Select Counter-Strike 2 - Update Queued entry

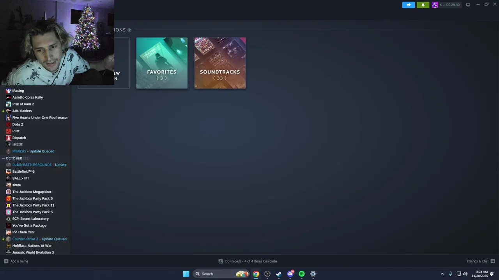coord(35,239)
